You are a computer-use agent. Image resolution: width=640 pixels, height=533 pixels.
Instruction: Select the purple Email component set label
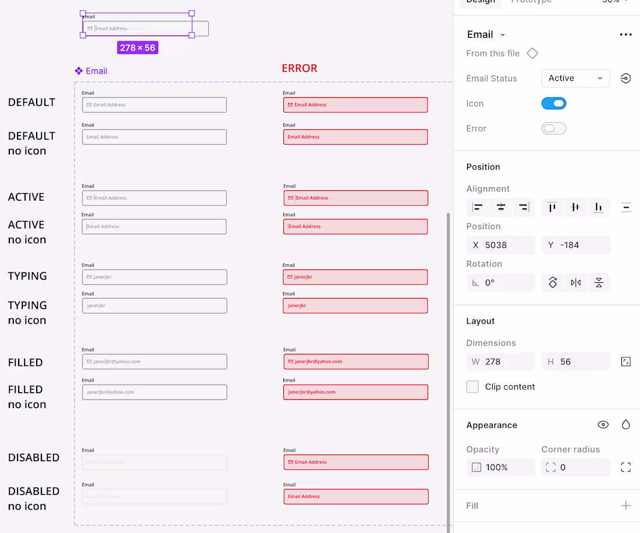pos(97,71)
